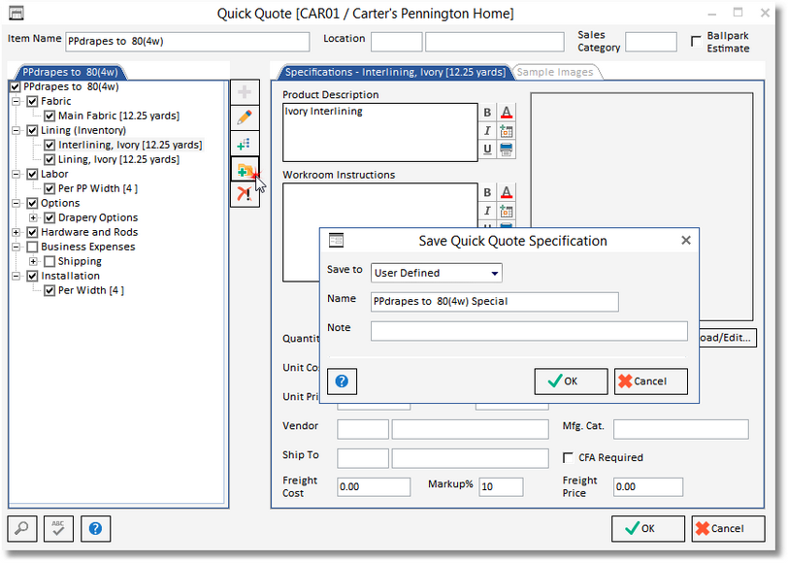Viewport: 788px width, 563px height.
Task: Click OK in the Quick Quote window
Action: click(x=648, y=529)
